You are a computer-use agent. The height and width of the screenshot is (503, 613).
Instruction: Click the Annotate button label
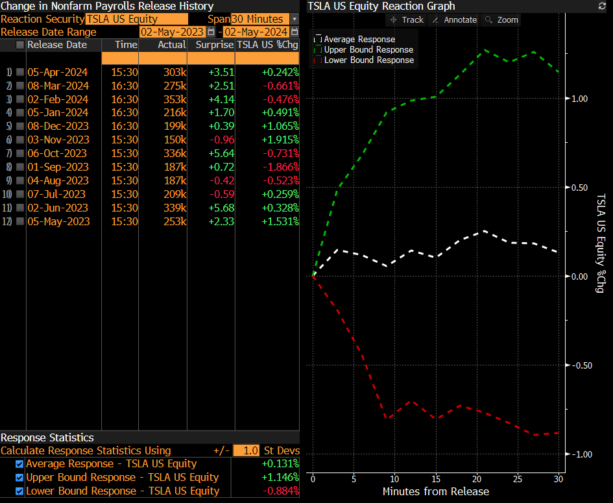(x=460, y=20)
